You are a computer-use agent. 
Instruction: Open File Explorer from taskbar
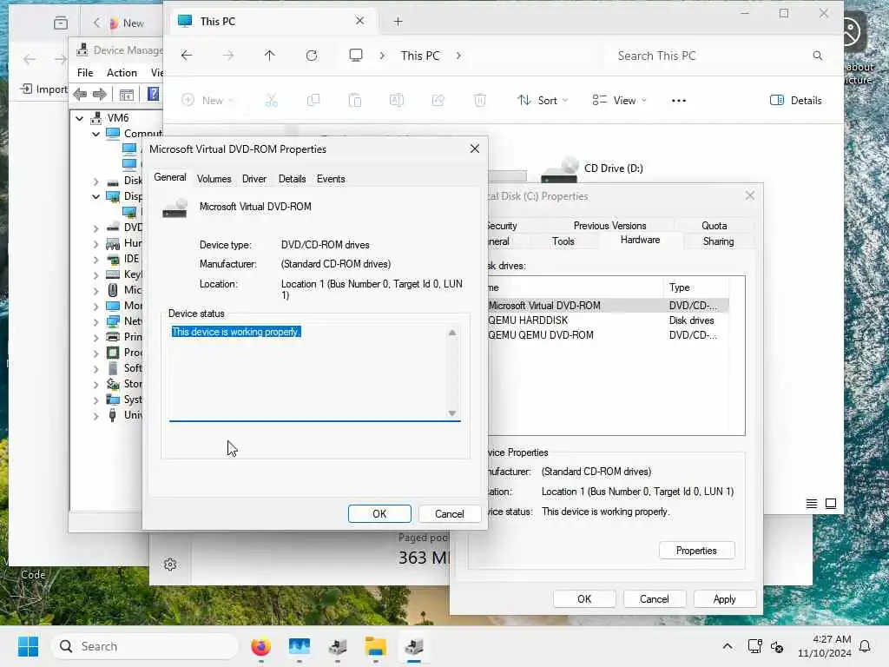click(375, 646)
